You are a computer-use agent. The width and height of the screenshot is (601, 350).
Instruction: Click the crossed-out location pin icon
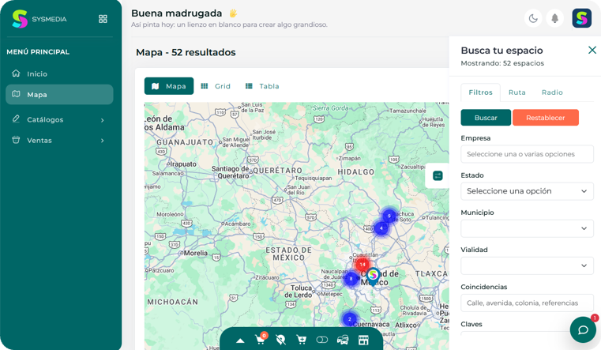(x=280, y=340)
